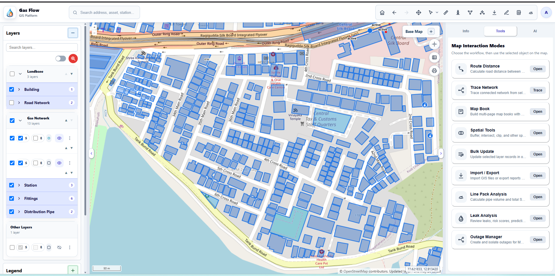Screen dimensions: 555x276
Task: Open Spatial Tools
Action: 538,133
